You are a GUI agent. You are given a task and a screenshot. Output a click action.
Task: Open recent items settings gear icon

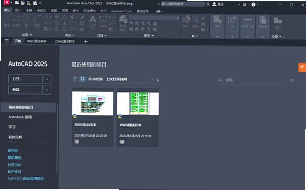[x=292, y=80]
